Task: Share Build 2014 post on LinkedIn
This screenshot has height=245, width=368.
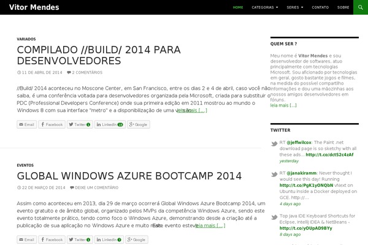Action: point(110,124)
